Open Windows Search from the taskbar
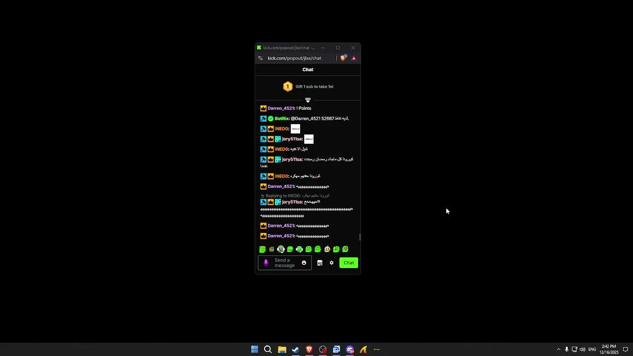This screenshot has height=356, width=633. (268, 350)
